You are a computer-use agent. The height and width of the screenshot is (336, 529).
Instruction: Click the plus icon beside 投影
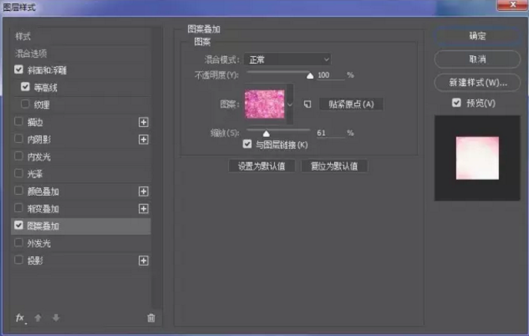[144, 260]
